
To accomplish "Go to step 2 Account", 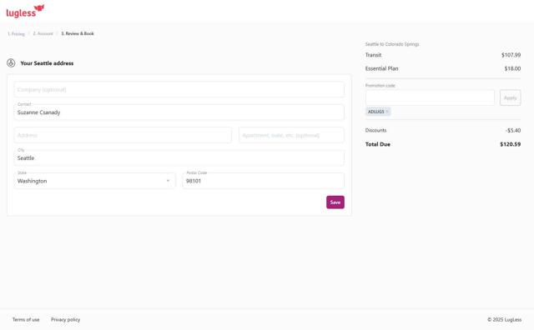I will point(43,33).
